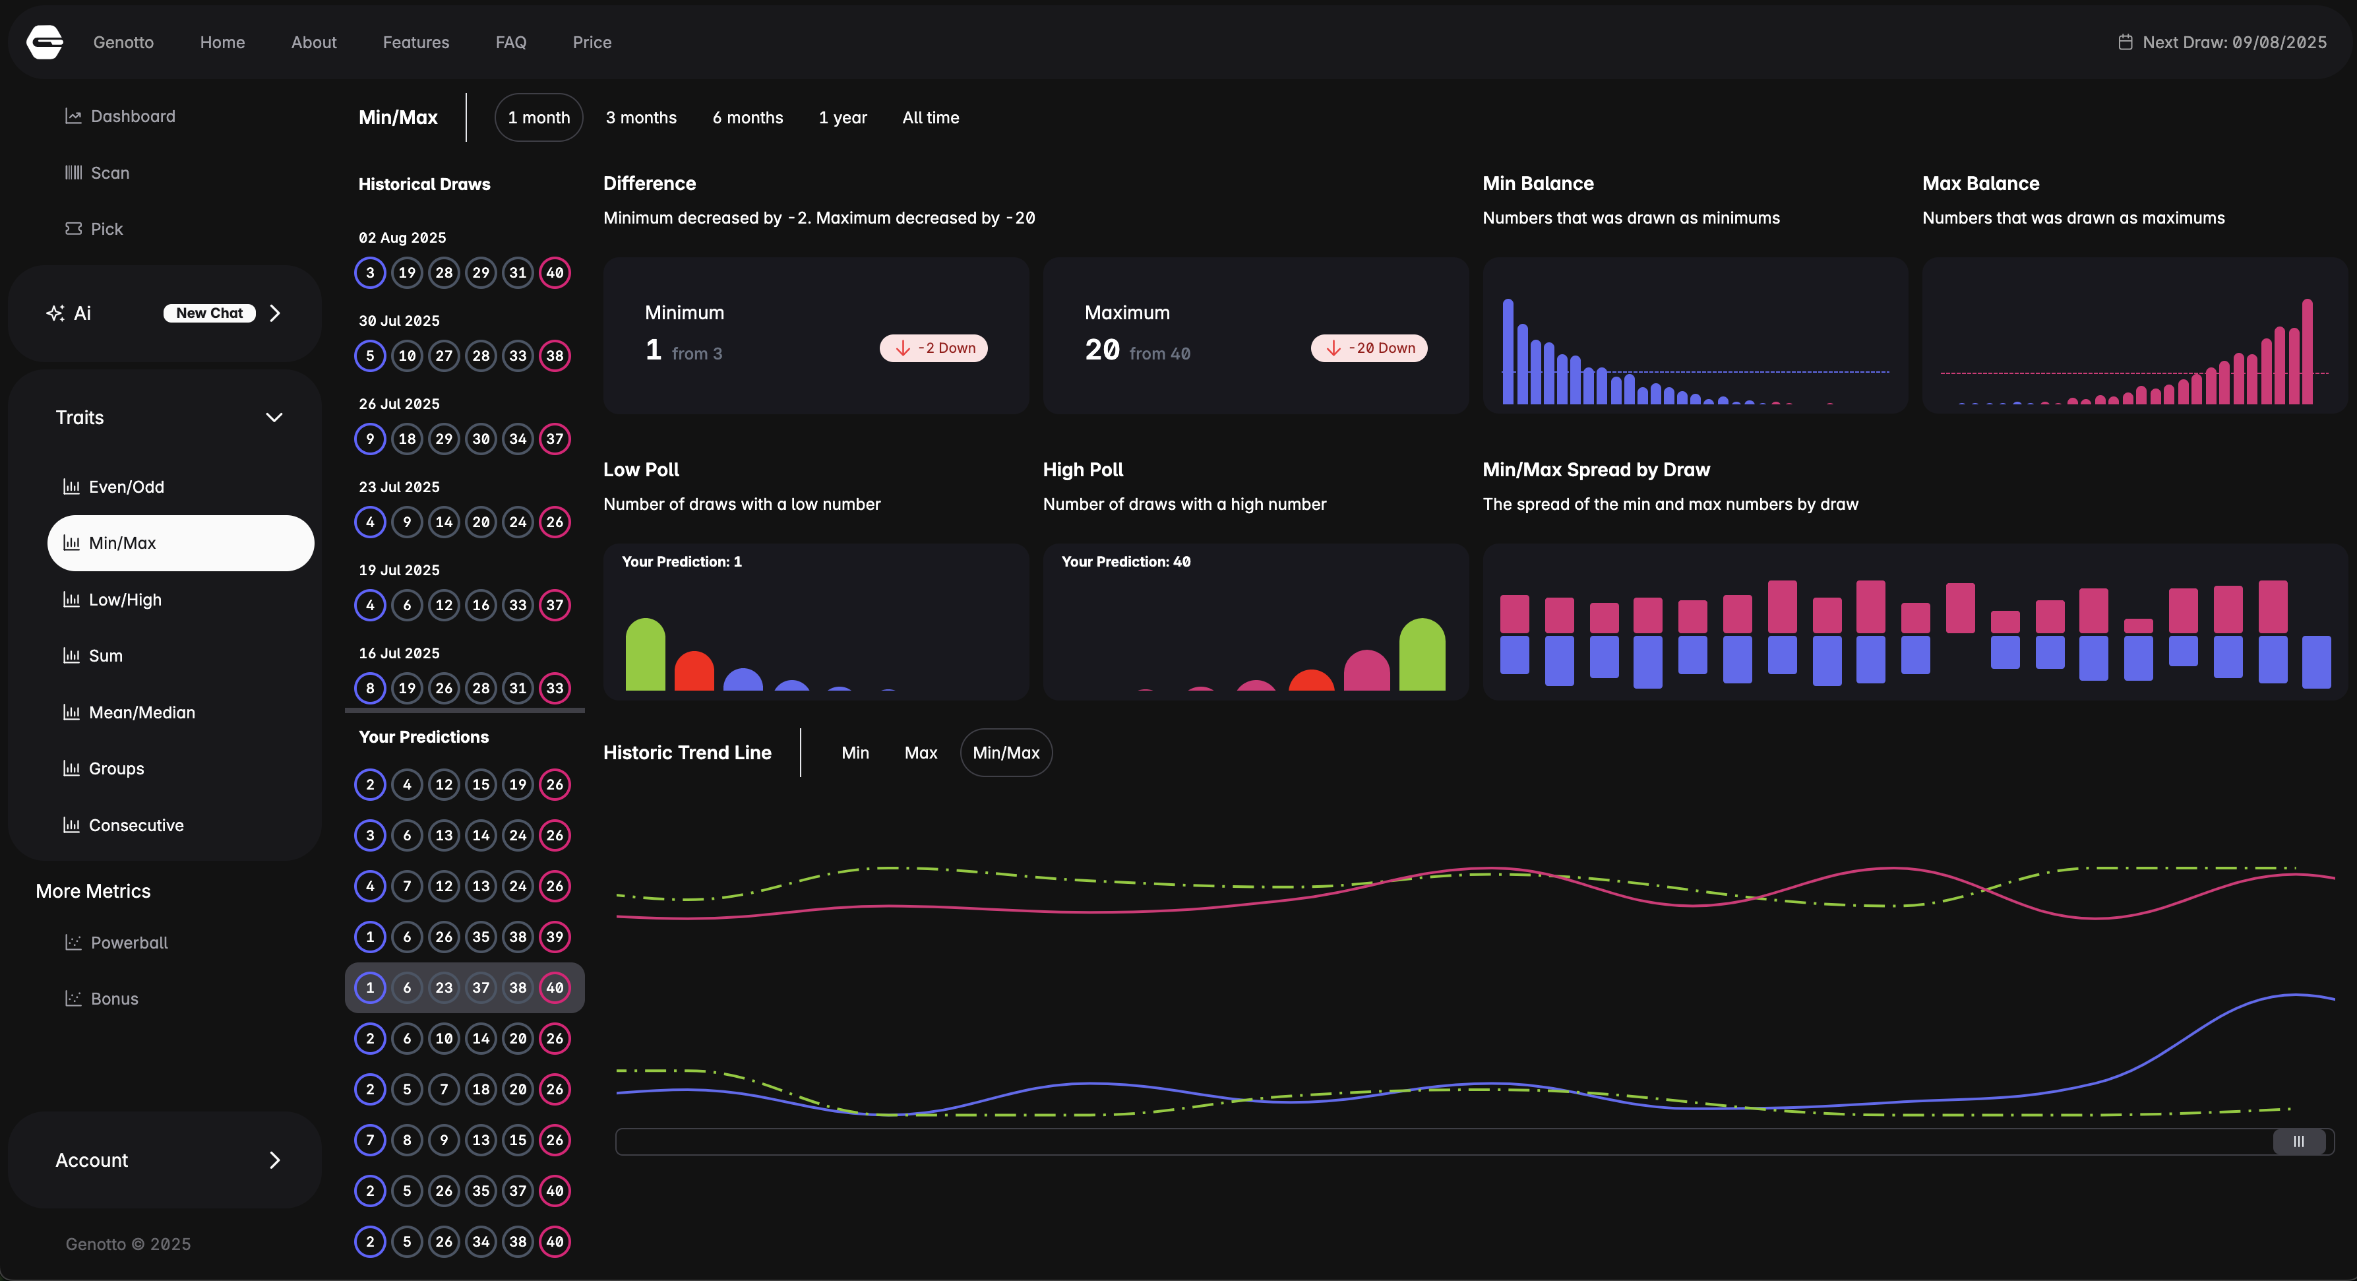This screenshot has width=2357, height=1281.
Task: Click the trend line scrollbar handle
Action: click(2298, 1141)
